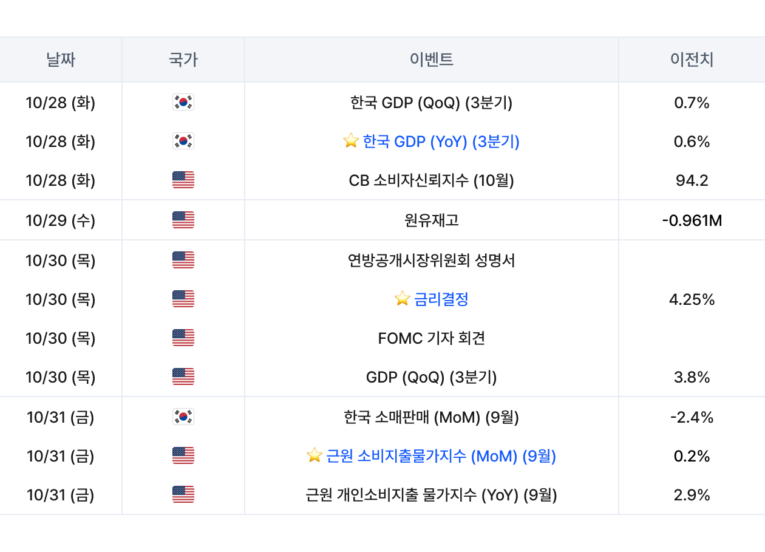Click the Korean flag beside 한국 소매판매
This screenshot has width=765, height=552.
point(183,417)
